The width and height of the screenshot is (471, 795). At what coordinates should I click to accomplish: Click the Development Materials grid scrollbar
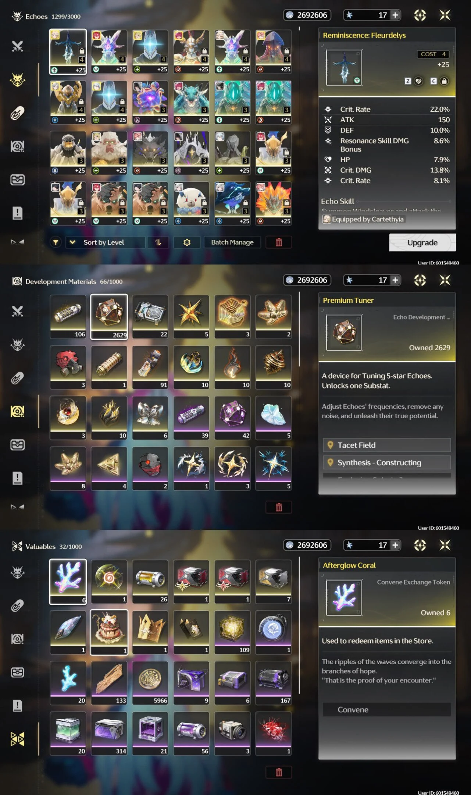[299, 329]
